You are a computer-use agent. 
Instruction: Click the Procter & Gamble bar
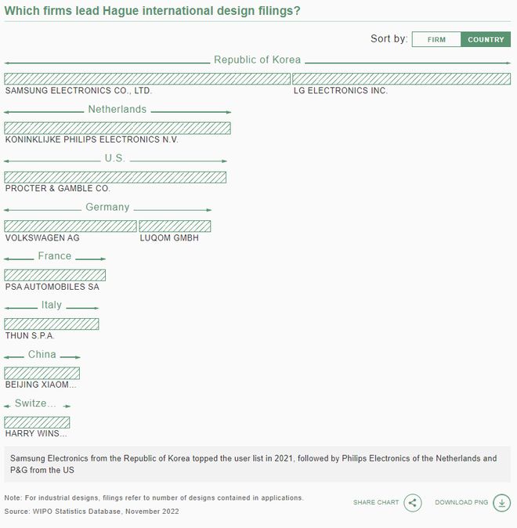point(115,178)
